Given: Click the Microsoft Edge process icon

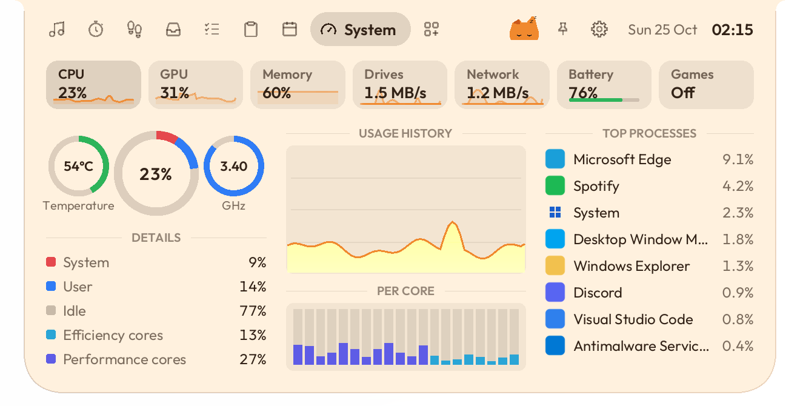Looking at the screenshot, I should (555, 159).
